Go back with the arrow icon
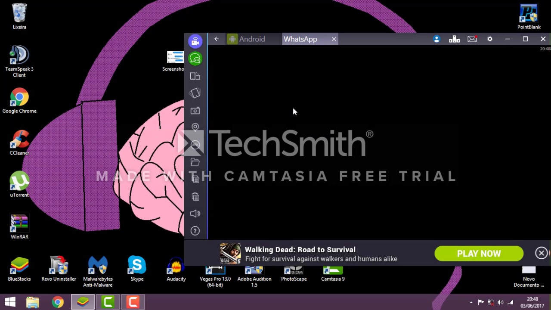The width and height of the screenshot is (551, 310). 217,39
